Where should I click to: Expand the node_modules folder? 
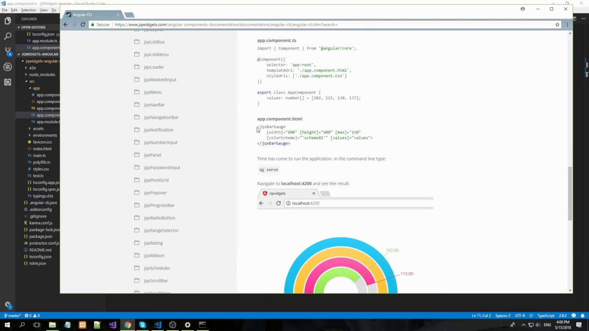pos(42,74)
